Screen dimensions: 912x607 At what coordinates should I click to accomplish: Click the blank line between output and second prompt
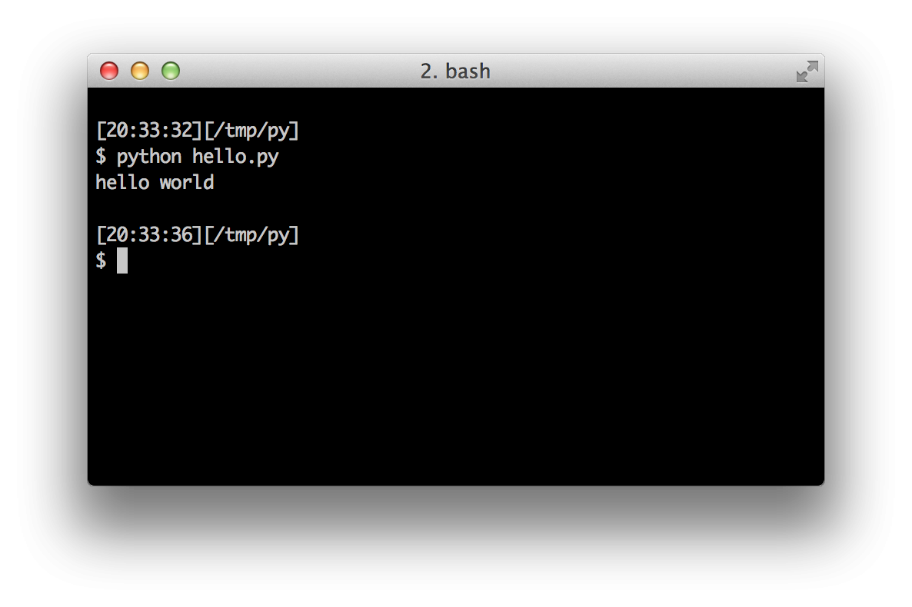tap(455, 208)
